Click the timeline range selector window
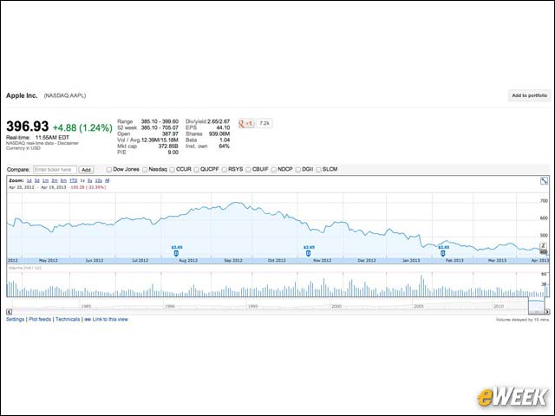 (536, 306)
